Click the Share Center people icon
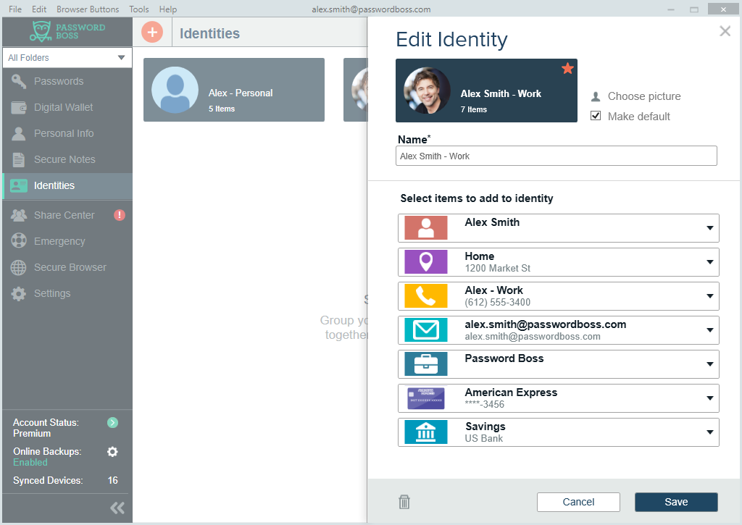Viewport: 742px width, 525px height. coord(18,215)
